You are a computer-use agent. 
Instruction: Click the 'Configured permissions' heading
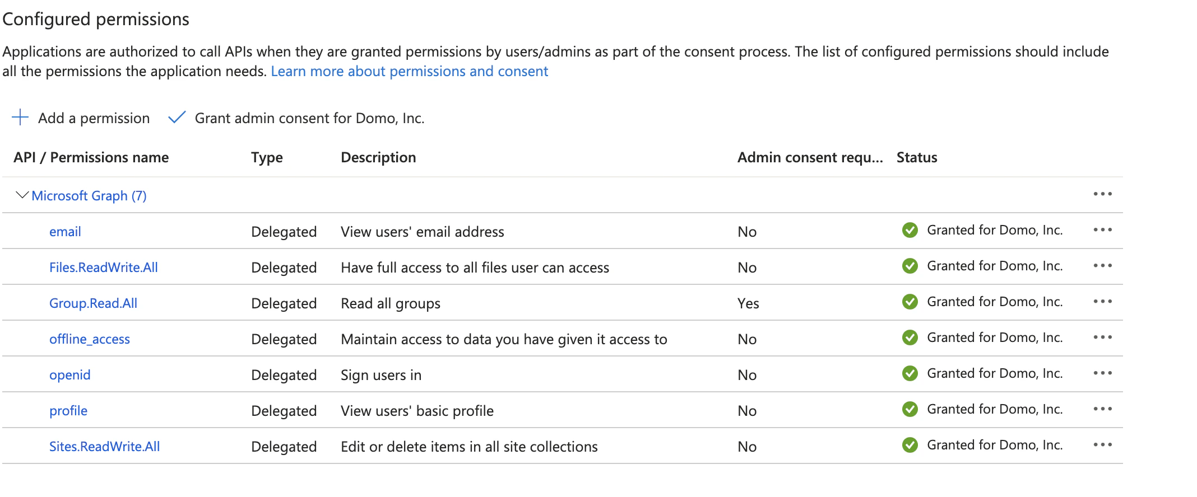point(96,19)
